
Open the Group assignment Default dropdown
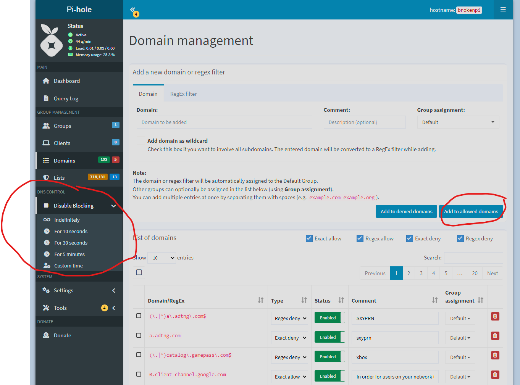458,122
